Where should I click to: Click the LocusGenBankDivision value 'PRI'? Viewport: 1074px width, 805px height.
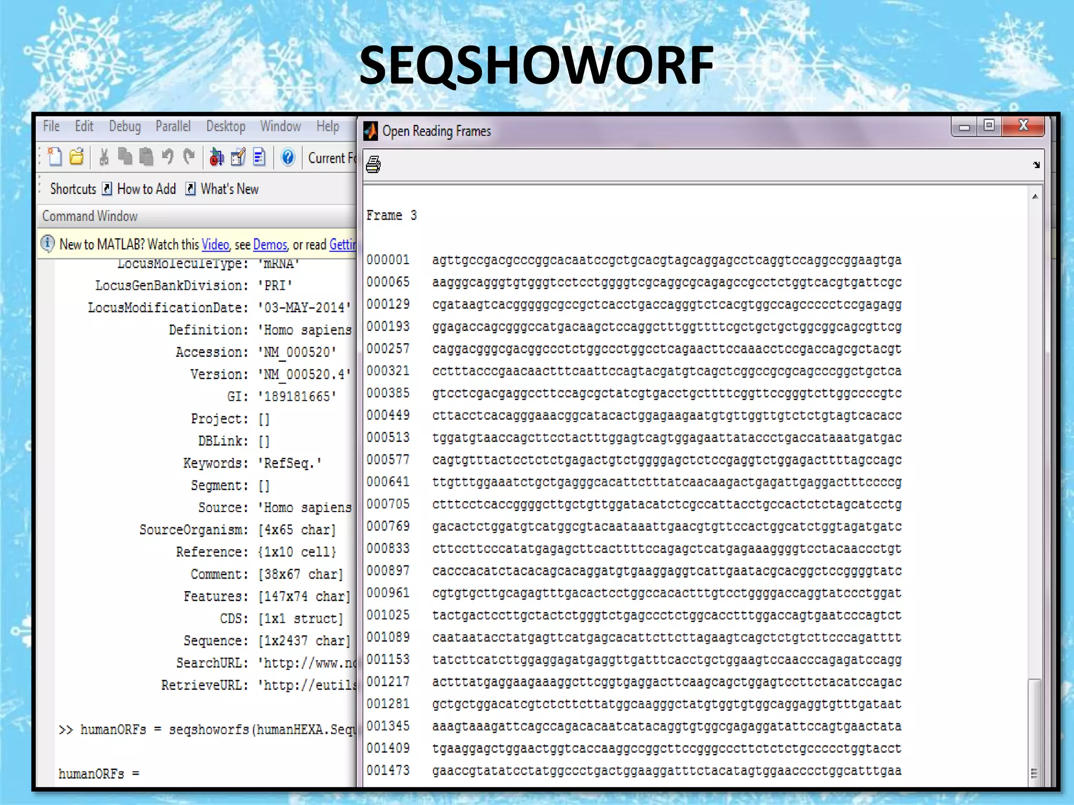point(275,286)
